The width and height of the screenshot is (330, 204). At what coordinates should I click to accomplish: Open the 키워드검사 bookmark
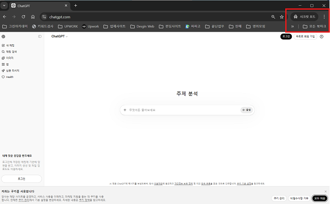[43, 26]
